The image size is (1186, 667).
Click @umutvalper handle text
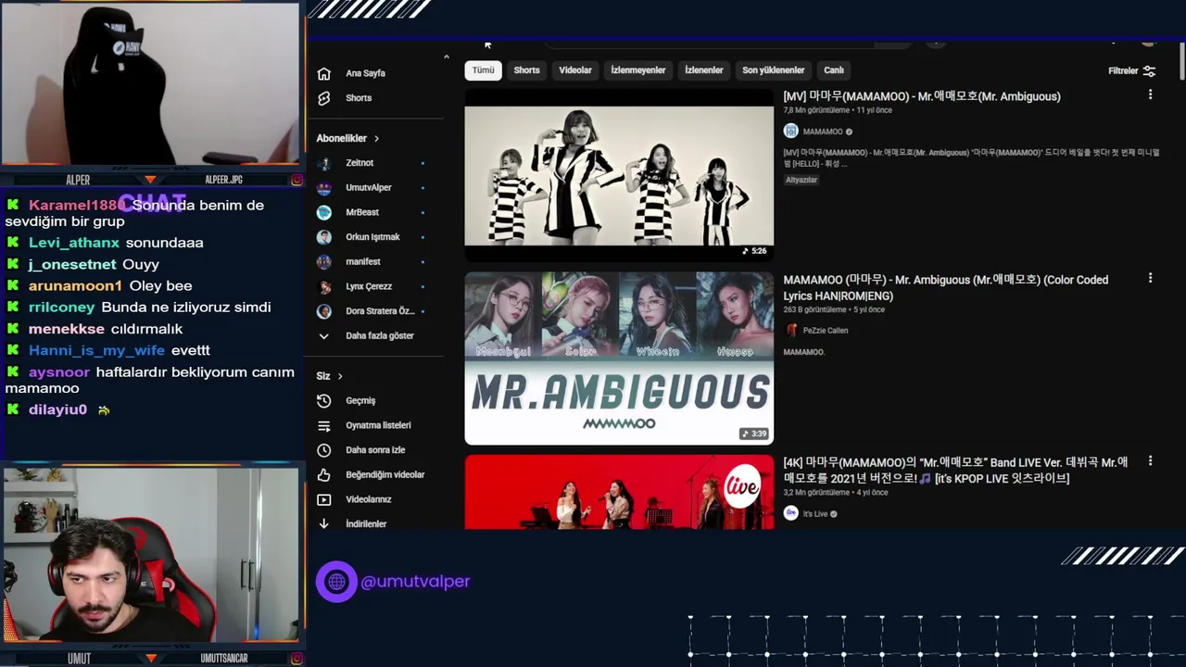(415, 582)
